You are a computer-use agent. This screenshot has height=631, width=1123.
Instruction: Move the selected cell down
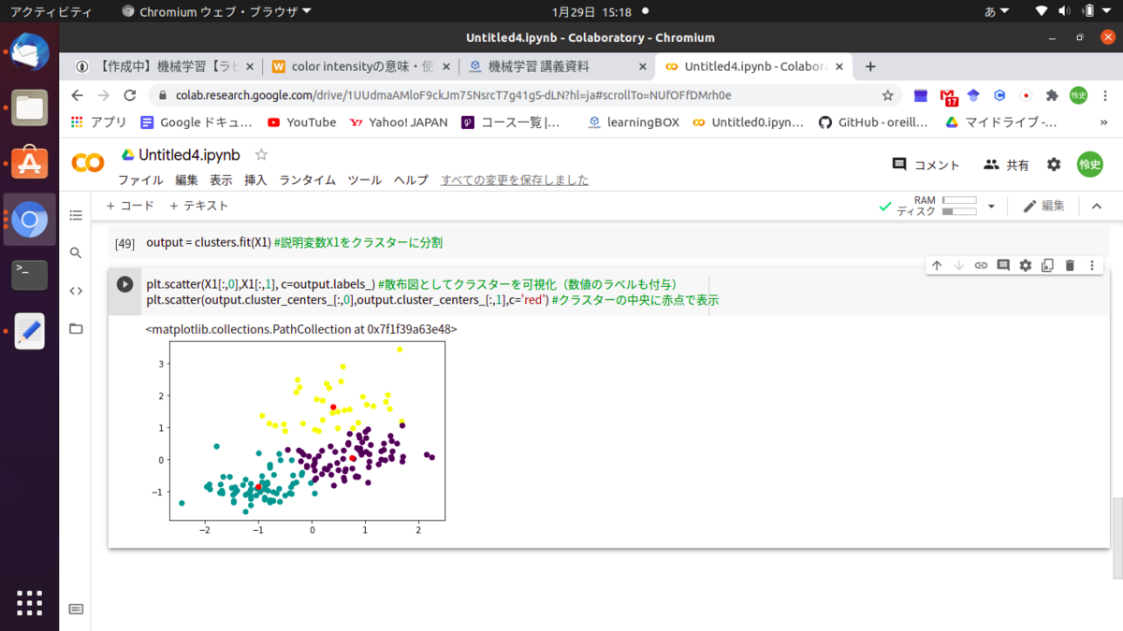pyautogui.click(x=958, y=265)
